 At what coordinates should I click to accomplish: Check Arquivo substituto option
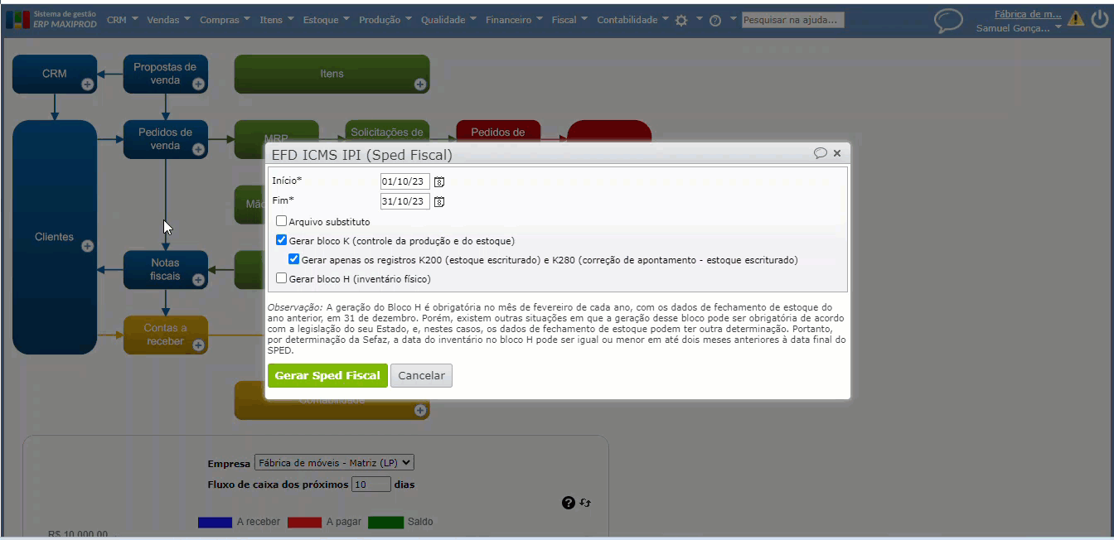pyautogui.click(x=282, y=221)
